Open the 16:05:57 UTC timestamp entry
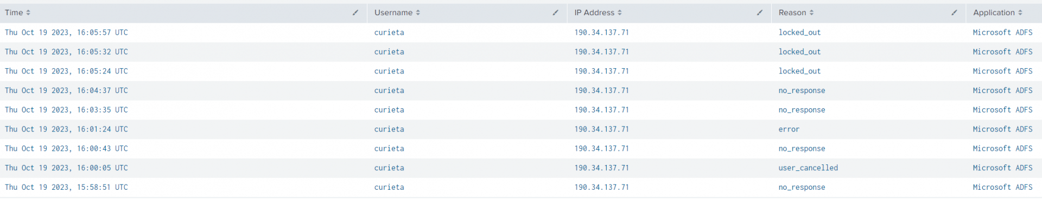 point(66,32)
